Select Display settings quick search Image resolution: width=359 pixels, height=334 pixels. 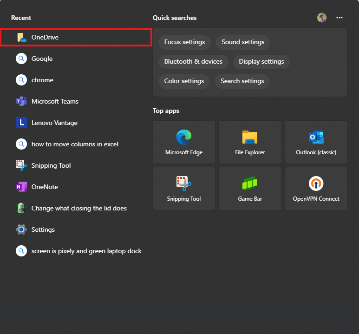point(261,62)
